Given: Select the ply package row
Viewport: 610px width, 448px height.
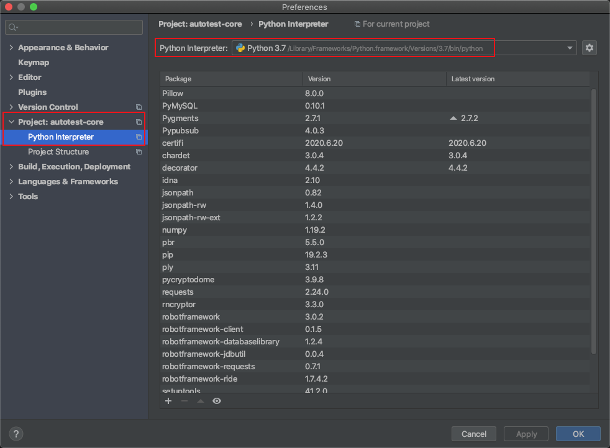Looking at the screenshot, I should click(x=375, y=267).
